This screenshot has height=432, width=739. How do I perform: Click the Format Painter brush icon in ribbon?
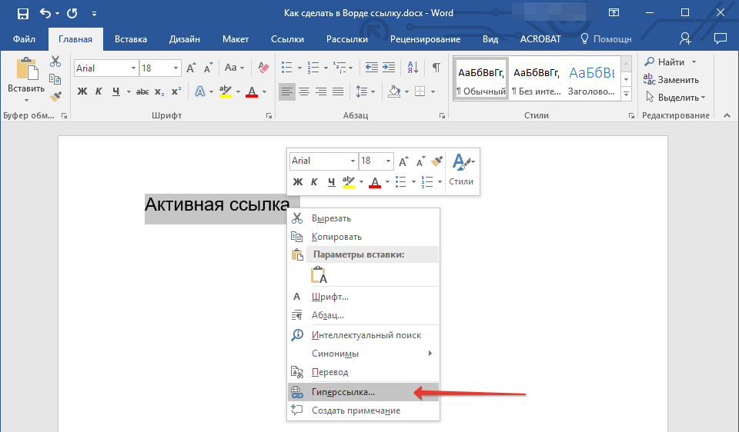[x=55, y=97]
